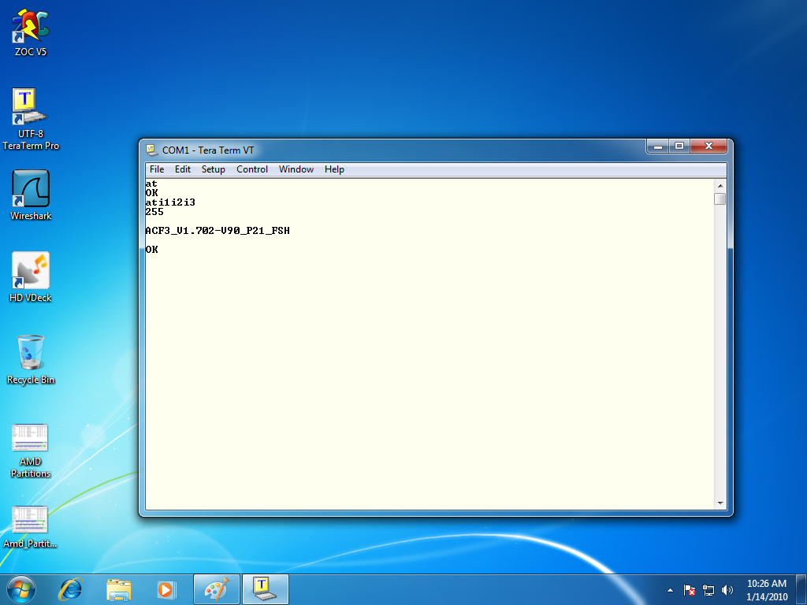The width and height of the screenshot is (807, 605).
Task: Open the ZOC V5 desktop shortcut
Action: click(31, 28)
